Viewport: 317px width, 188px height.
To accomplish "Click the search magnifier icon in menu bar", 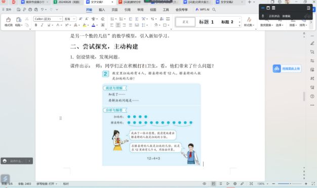I will click(214, 10).
